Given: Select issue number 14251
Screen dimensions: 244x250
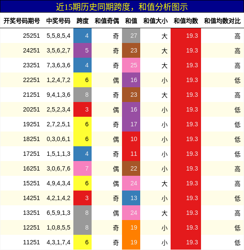Looking at the screenshot, I should (31, 198).
